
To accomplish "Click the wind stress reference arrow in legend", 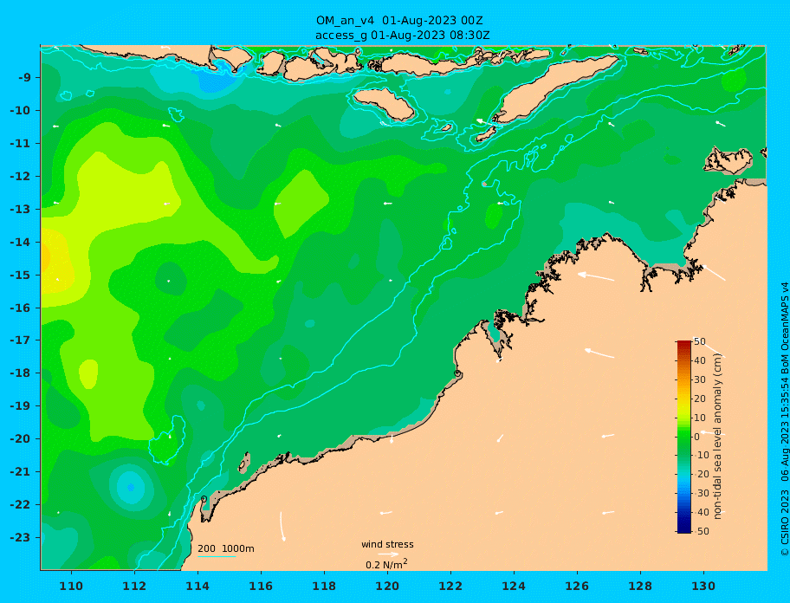I will pos(388,554).
